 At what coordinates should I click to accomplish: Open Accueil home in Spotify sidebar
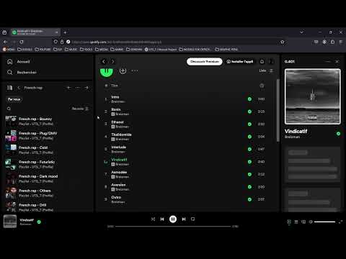19,62
